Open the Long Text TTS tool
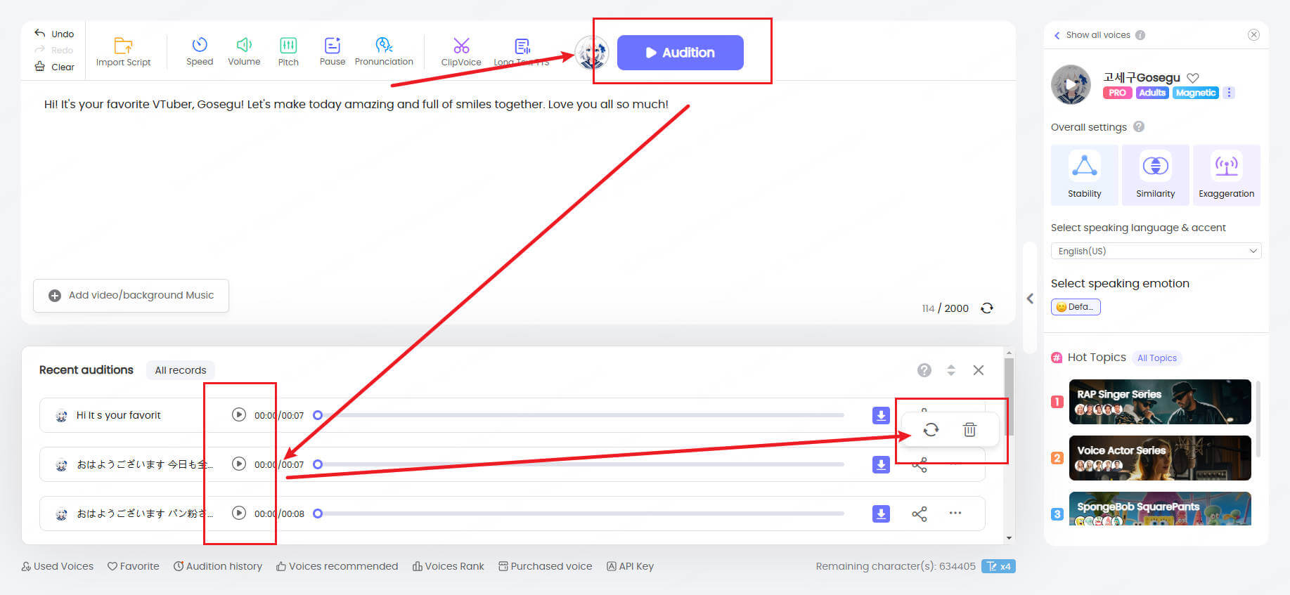The height and width of the screenshot is (595, 1290). click(522, 52)
